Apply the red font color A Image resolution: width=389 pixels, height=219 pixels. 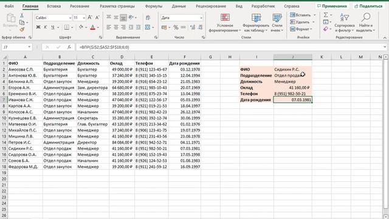tap(92, 27)
